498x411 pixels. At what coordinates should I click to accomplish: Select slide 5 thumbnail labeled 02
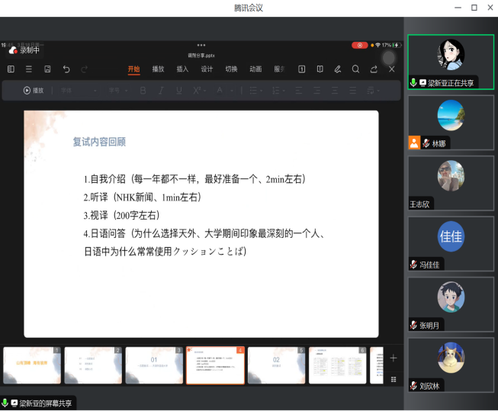coord(276,365)
